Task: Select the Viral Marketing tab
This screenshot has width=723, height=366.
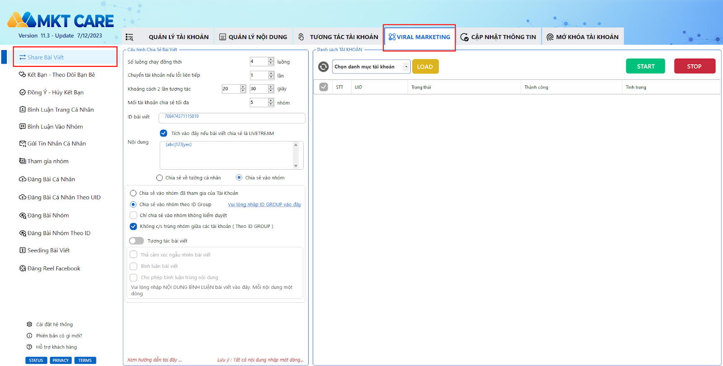Action: (x=419, y=37)
